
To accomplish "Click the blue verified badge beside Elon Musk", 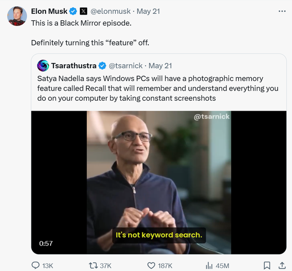I will [73, 11].
